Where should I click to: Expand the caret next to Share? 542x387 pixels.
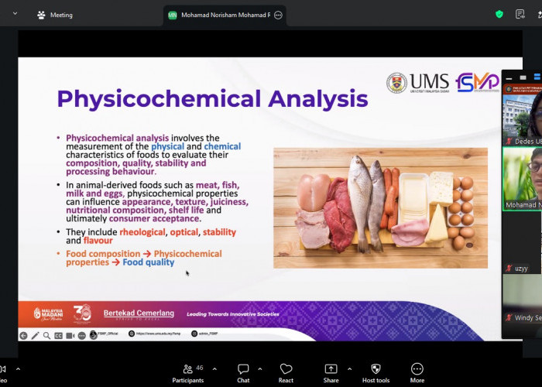349,369
